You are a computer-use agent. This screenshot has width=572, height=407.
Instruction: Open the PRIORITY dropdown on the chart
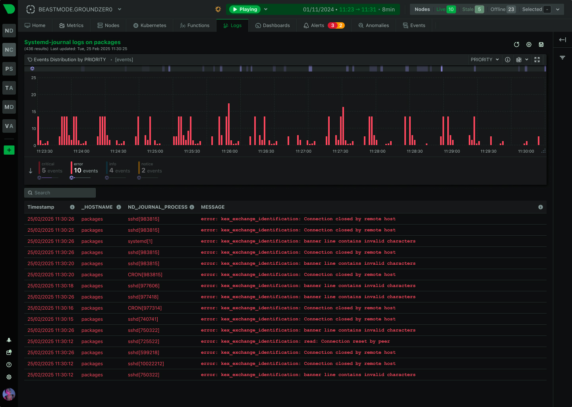pos(484,59)
